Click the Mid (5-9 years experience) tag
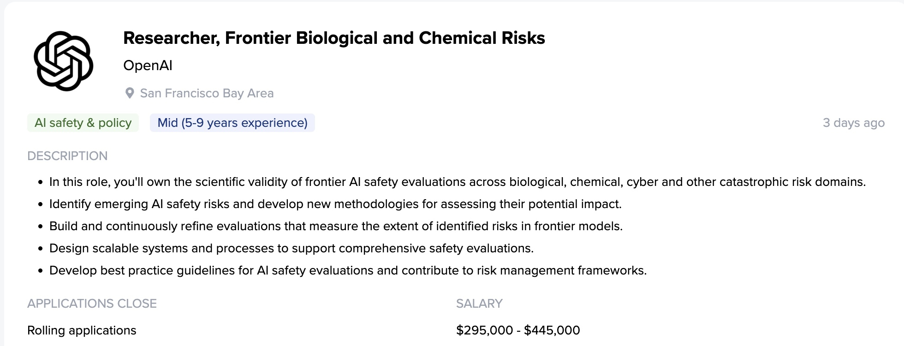The width and height of the screenshot is (904, 346). tap(232, 123)
